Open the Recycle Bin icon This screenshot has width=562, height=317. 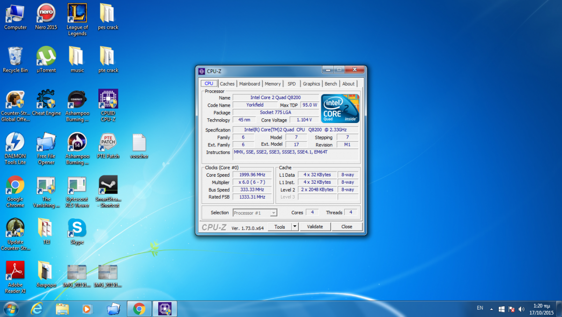[15, 60]
